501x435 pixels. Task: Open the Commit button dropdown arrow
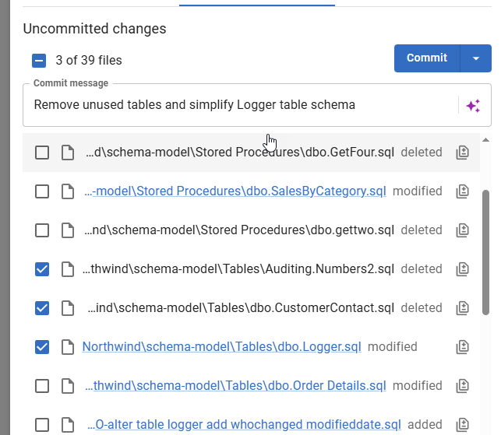476,58
